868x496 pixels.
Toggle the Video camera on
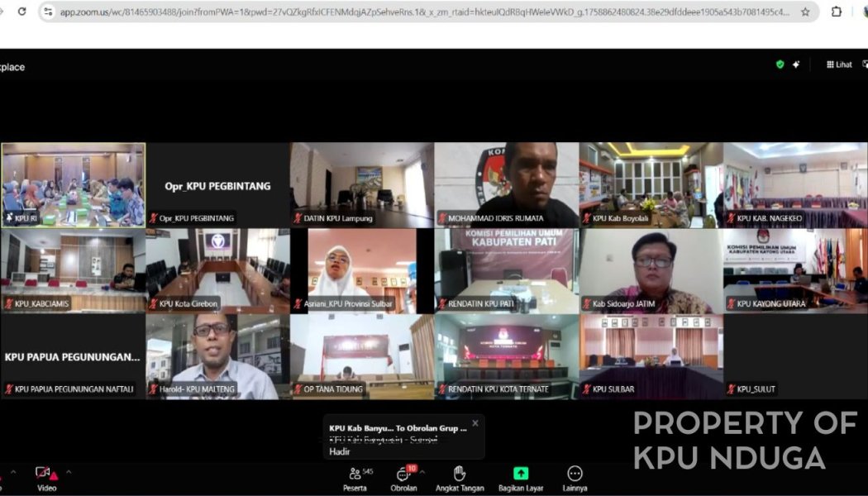point(45,474)
